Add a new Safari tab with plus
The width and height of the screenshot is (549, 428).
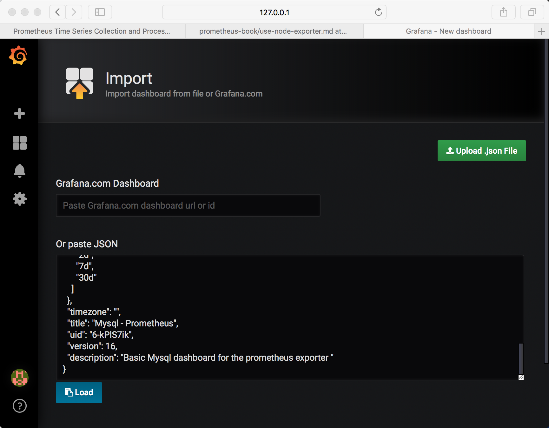pos(542,31)
